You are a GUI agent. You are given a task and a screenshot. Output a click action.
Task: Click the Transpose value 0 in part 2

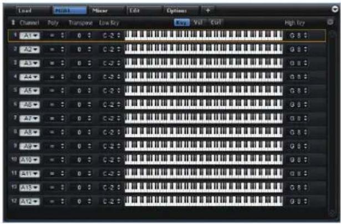click(x=79, y=49)
